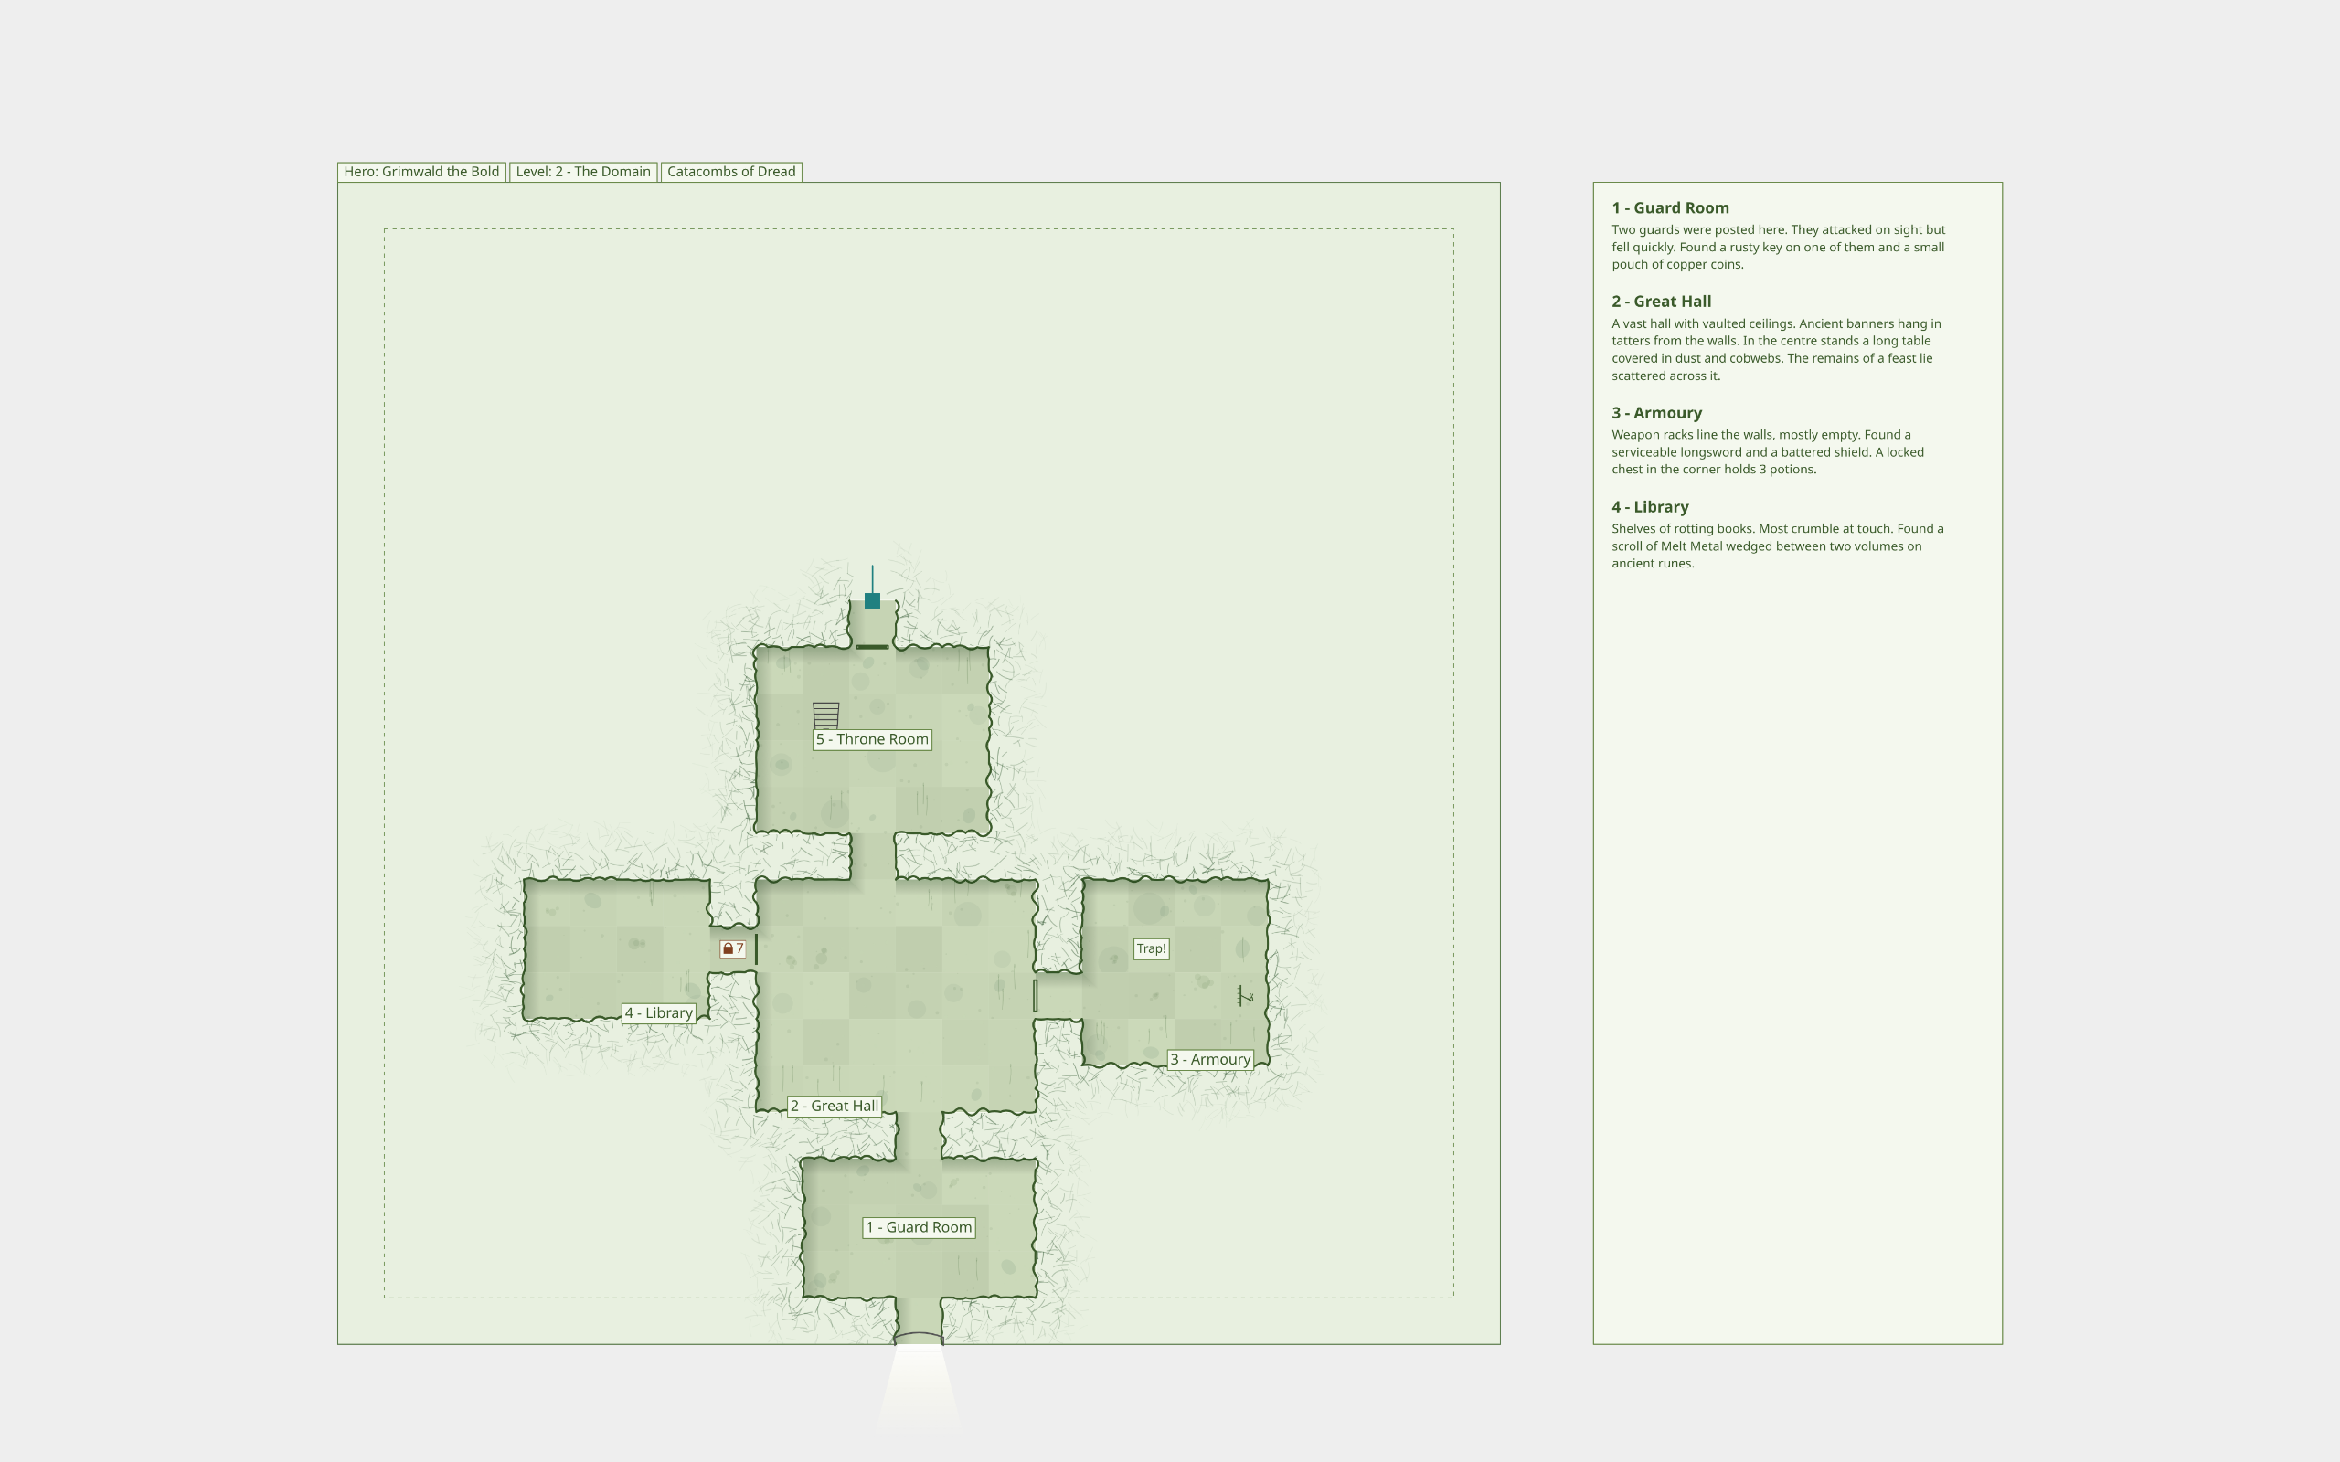This screenshot has height=1462, width=2340.
Task: Click the '2 - Great Hall' map label
Action: coord(835,1107)
